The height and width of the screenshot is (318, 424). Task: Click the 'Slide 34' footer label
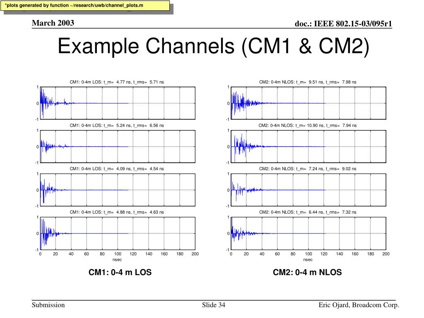pyautogui.click(x=214, y=305)
